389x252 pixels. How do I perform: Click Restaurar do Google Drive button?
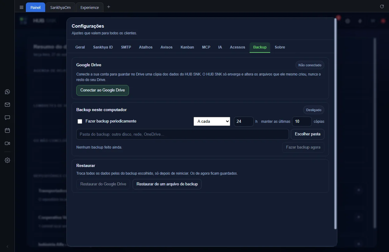[x=103, y=184]
